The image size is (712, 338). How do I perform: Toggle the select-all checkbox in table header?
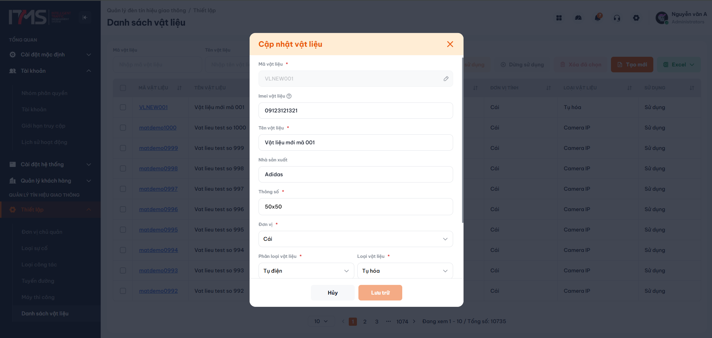click(x=123, y=88)
